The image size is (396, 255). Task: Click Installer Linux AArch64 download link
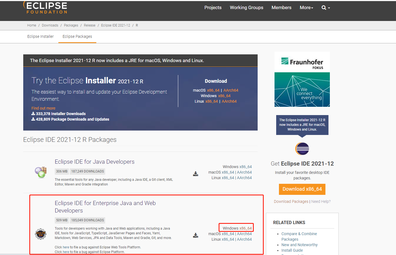[229, 101]
